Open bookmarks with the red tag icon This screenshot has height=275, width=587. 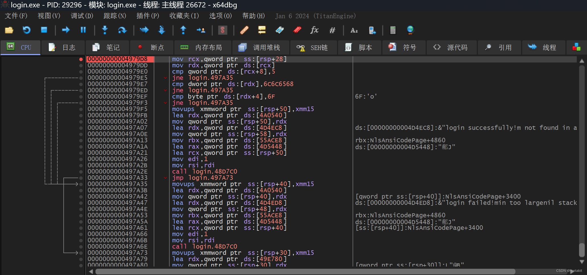pos(297,30)
